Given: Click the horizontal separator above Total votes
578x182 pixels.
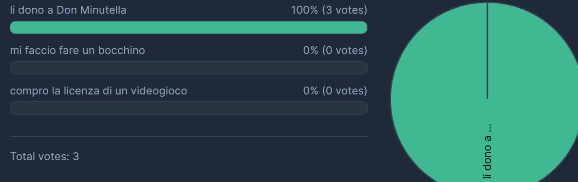Looking at the screenshot, I should point(188,136).
